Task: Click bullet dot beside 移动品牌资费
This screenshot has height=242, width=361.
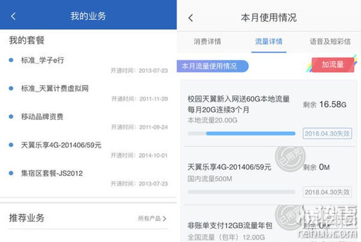Action: pos(11,117)
